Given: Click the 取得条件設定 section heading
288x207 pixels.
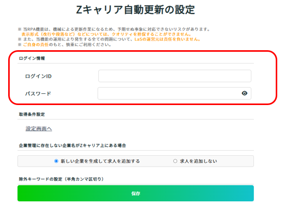Looking at the screenshot, I should (32, 114).
